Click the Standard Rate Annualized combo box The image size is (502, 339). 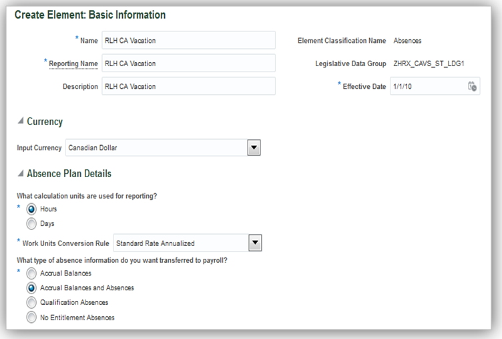[180, 243]
